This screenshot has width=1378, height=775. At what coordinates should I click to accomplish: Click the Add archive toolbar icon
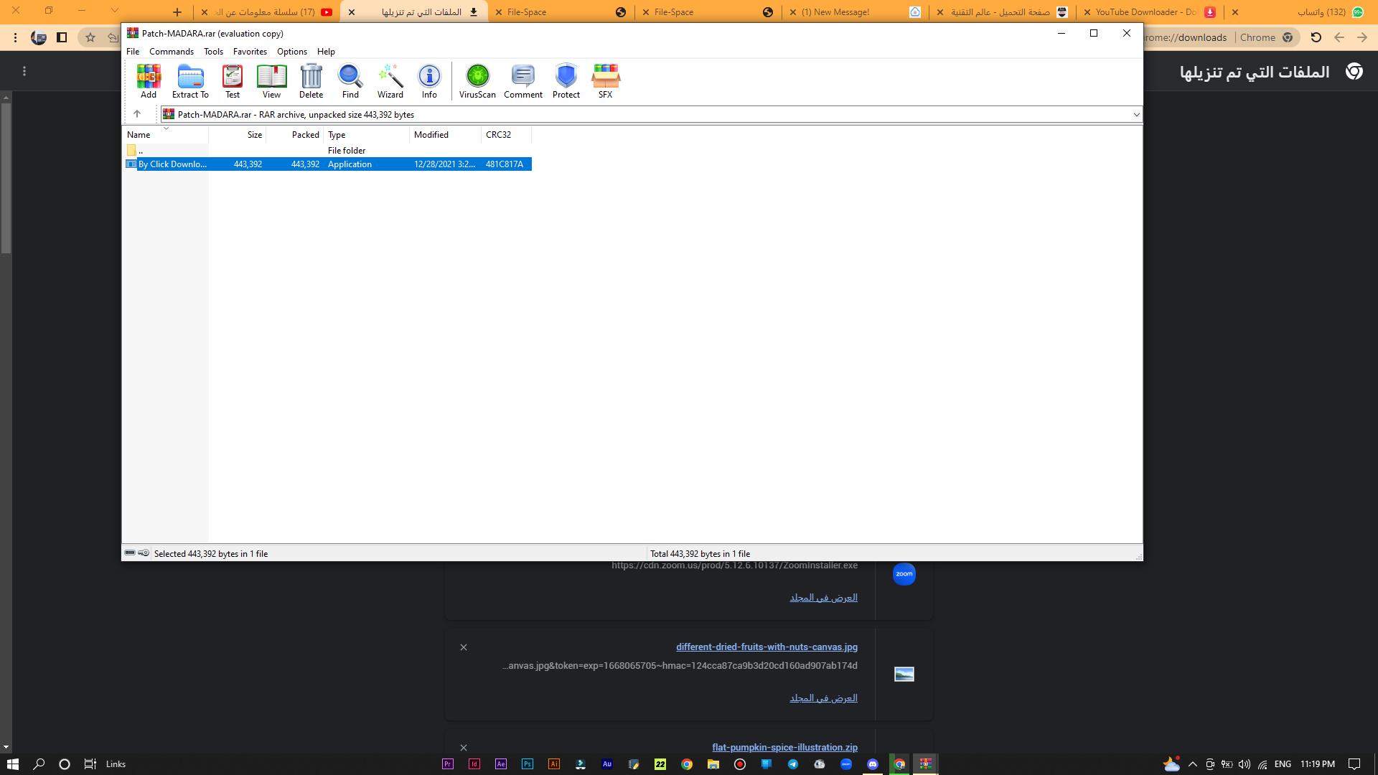coord(149,80)
